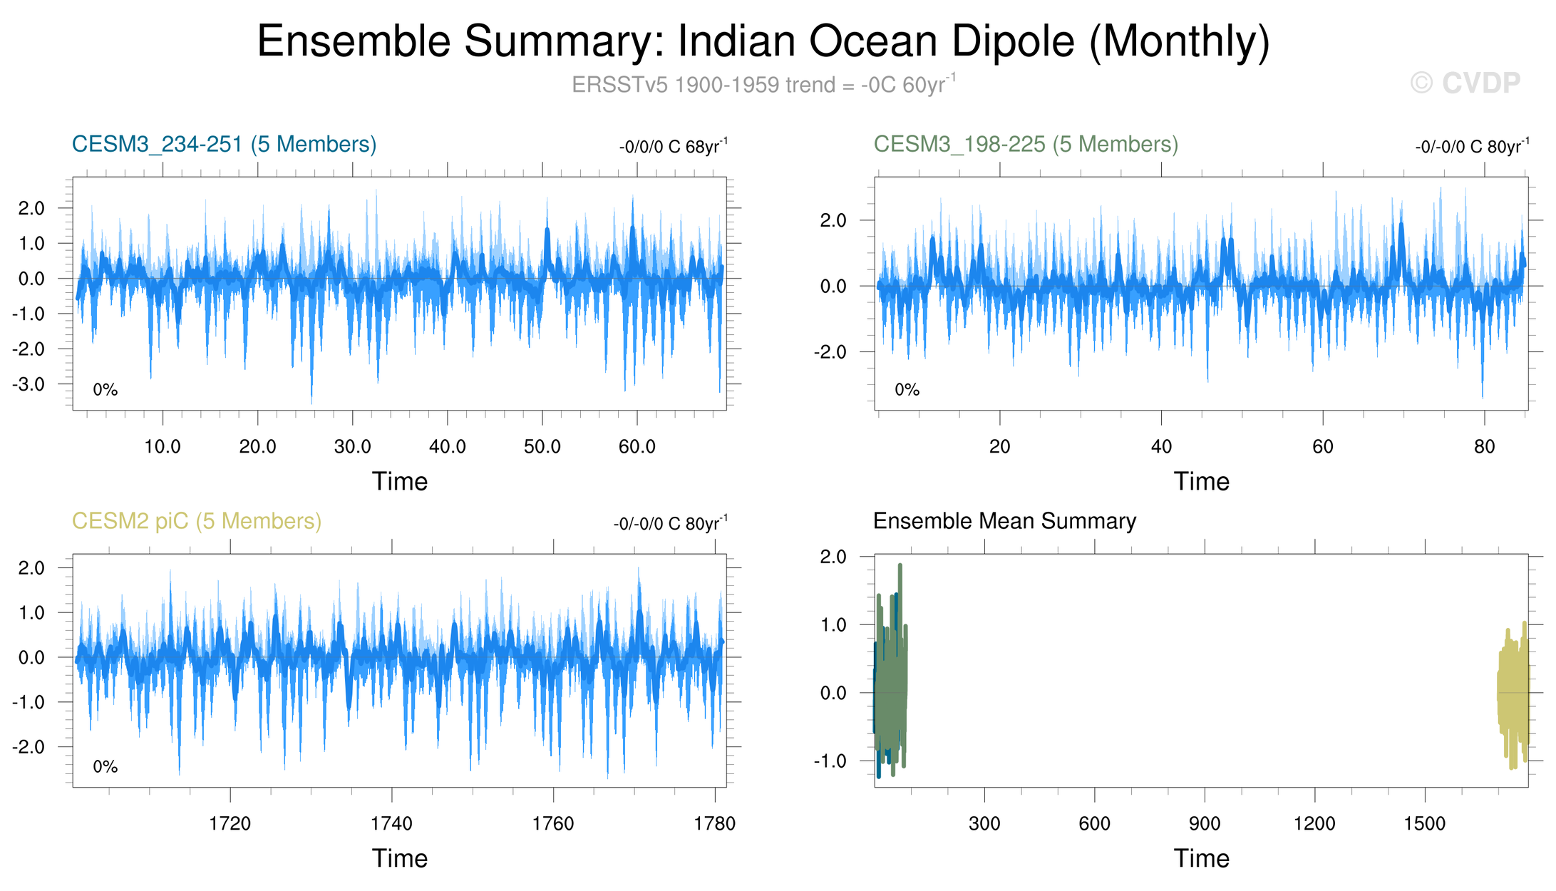
Task: Click the Time axis label under CESM3_198-225 plot
Action: click(1201, 481)
